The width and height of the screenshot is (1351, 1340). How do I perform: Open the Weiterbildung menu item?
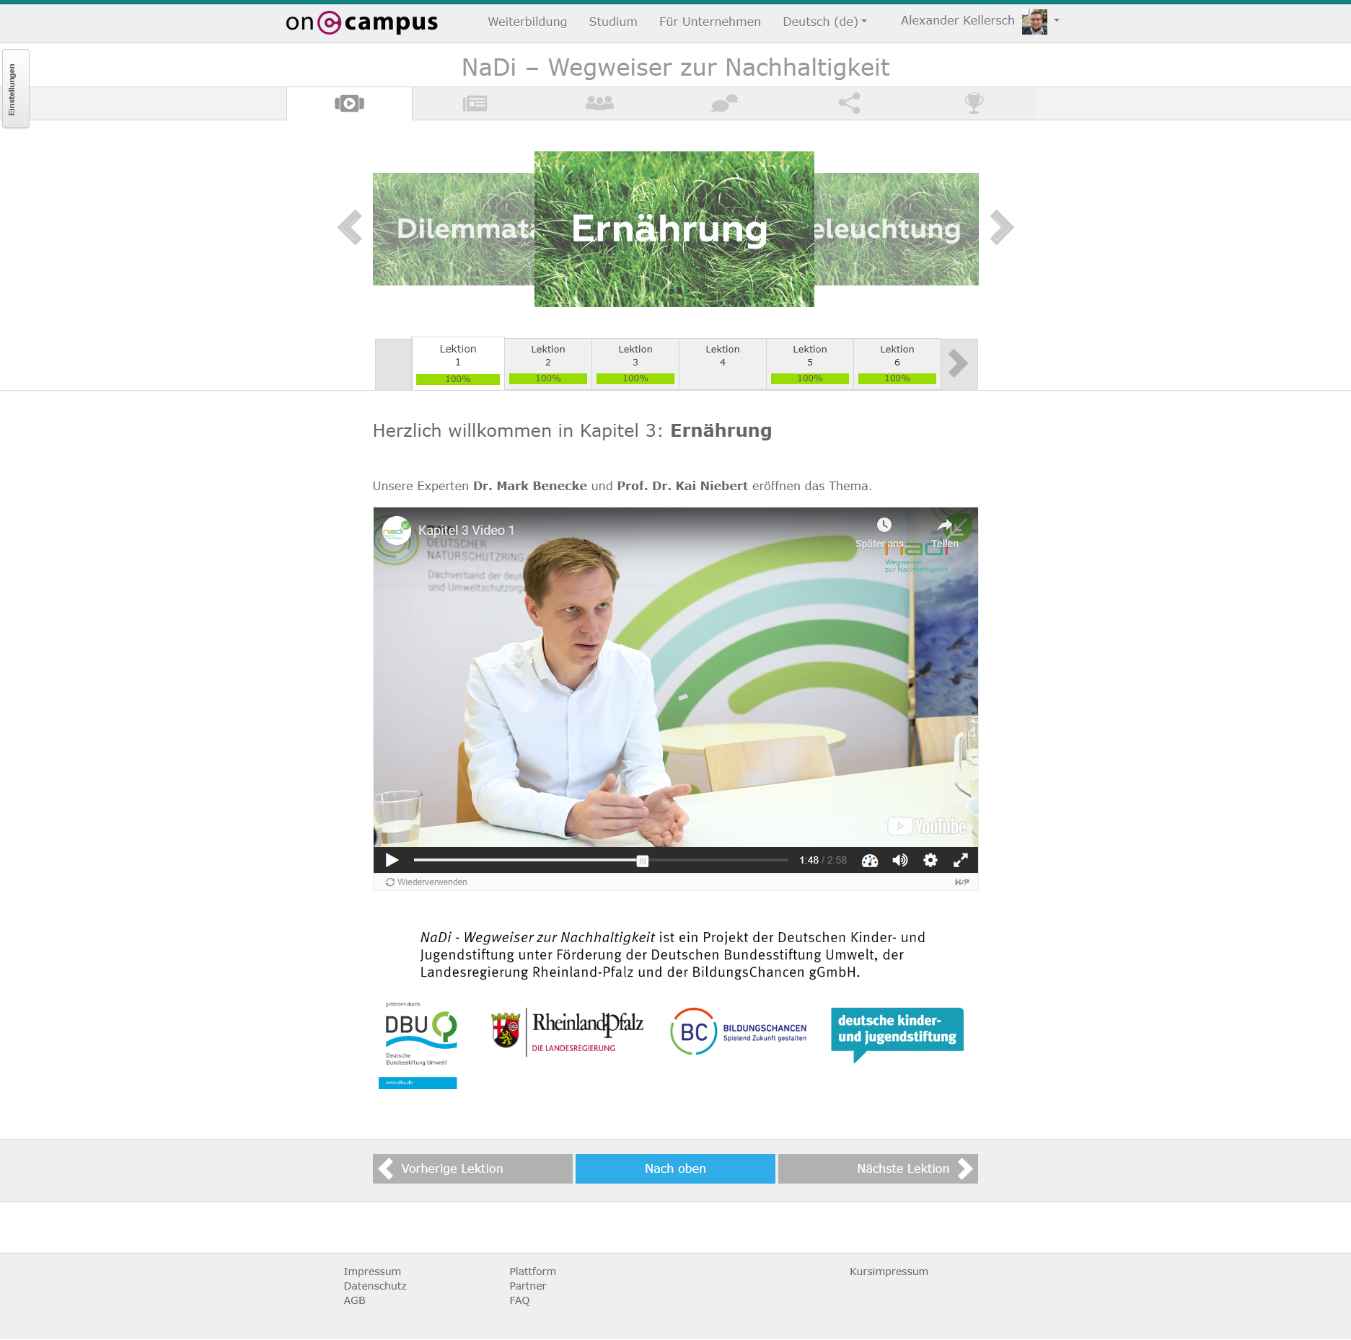[x=527, y=22]
